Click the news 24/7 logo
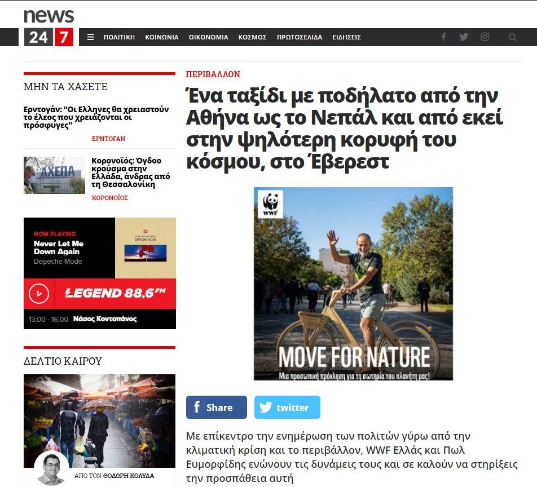This screenshot has height=487, width=537. click(x=49, y=28)
